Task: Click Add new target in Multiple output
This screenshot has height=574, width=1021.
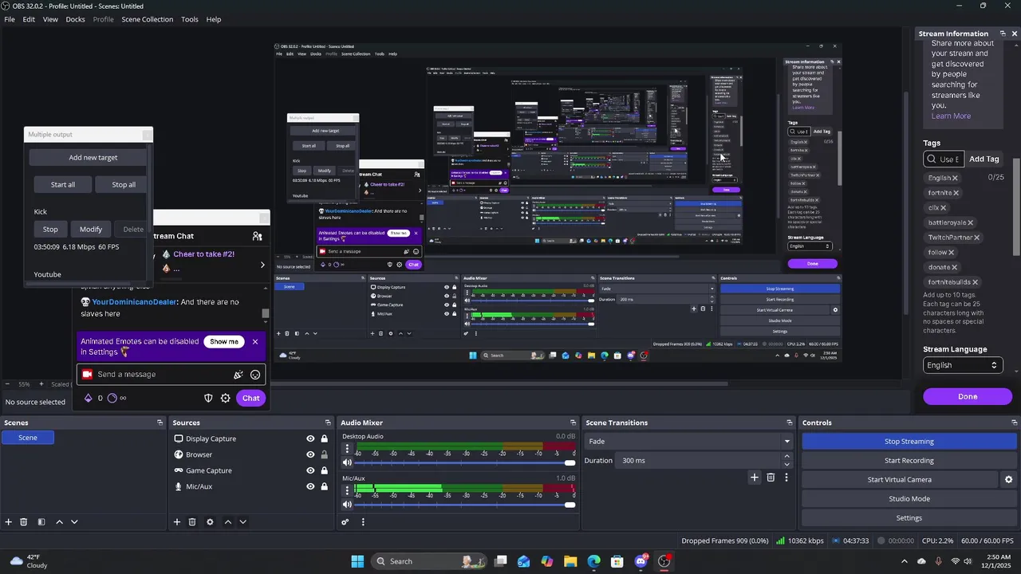Action: pyautogui.click(x=89, y=158)
